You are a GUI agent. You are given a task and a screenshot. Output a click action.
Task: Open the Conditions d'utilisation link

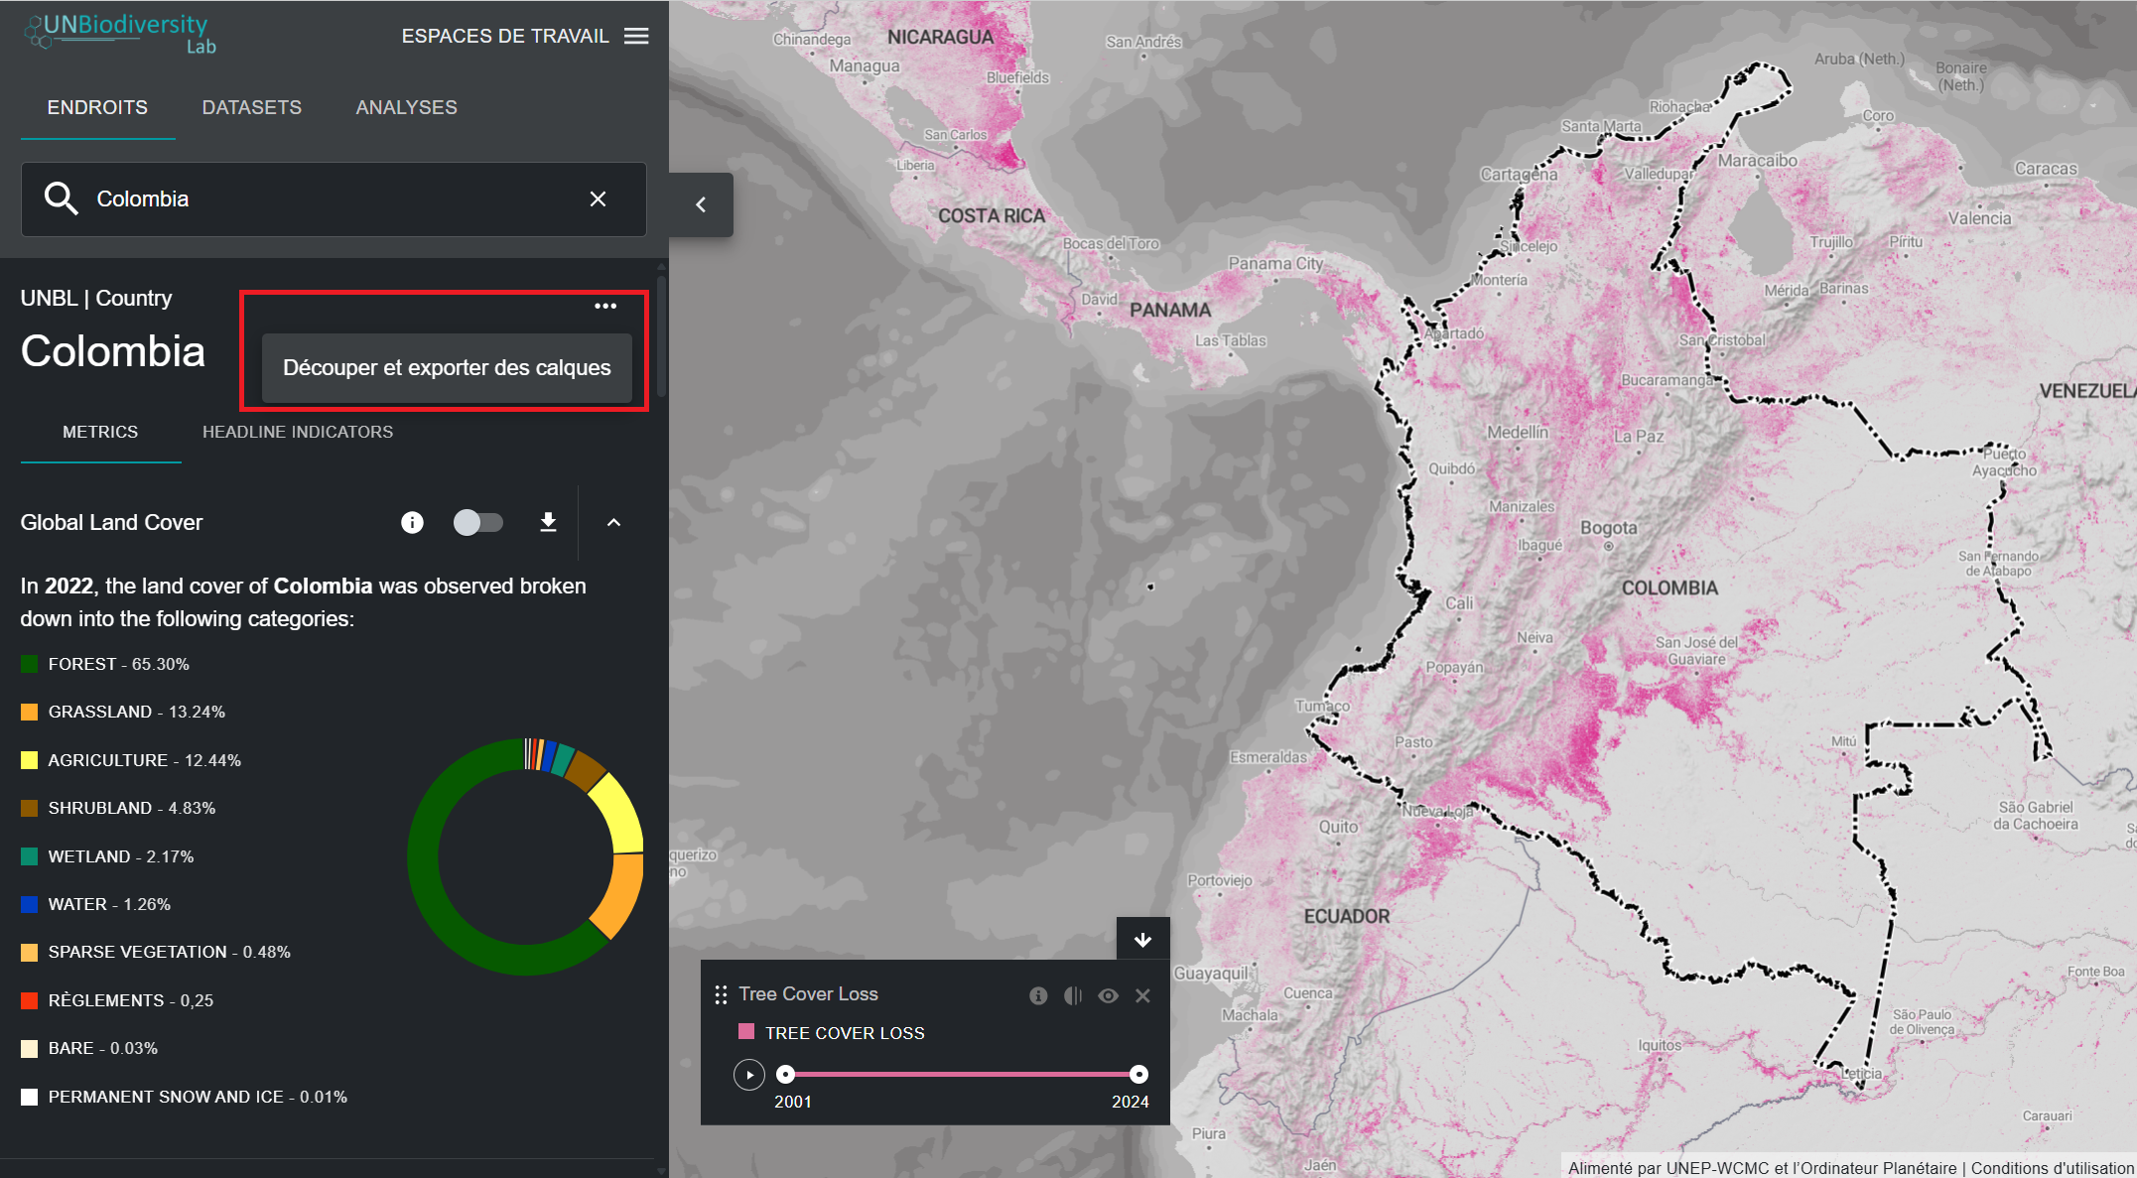2052,1168
